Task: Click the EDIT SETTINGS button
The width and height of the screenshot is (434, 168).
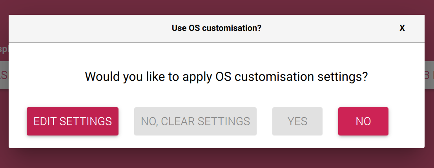Action: pyautogui.click(x=73, y=121)
